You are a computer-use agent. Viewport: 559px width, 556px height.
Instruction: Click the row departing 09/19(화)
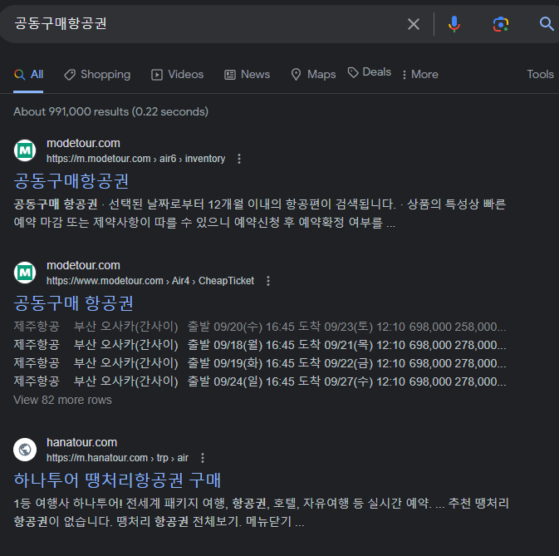tap(259, 363)
